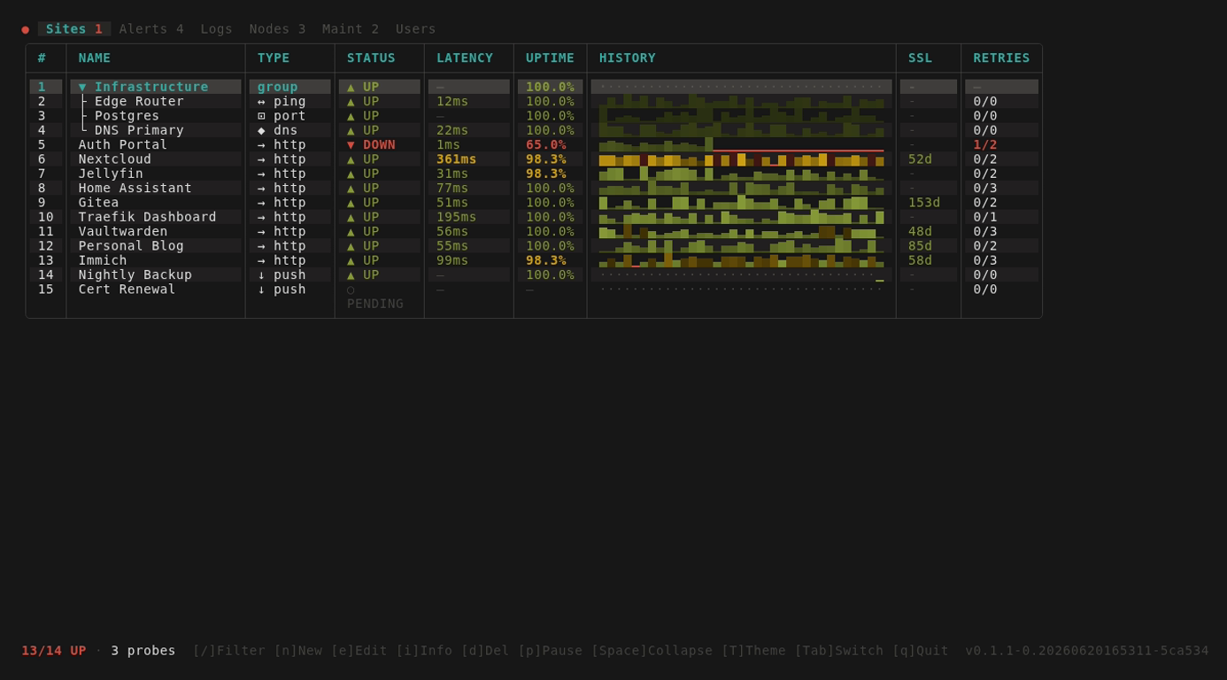Viewport: 1227px width, 680px height.
Task: Click the Auth Portal history sparkline
Action: point(741,144)
